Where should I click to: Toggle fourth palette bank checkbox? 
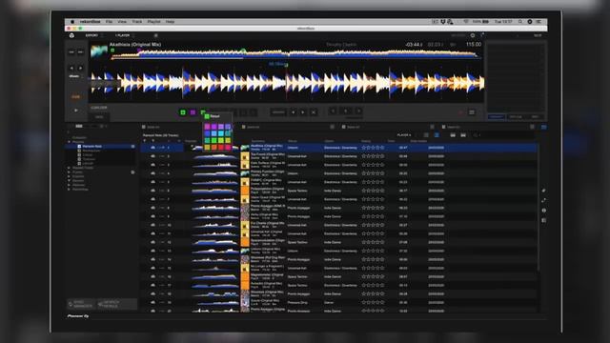(443, 127)
